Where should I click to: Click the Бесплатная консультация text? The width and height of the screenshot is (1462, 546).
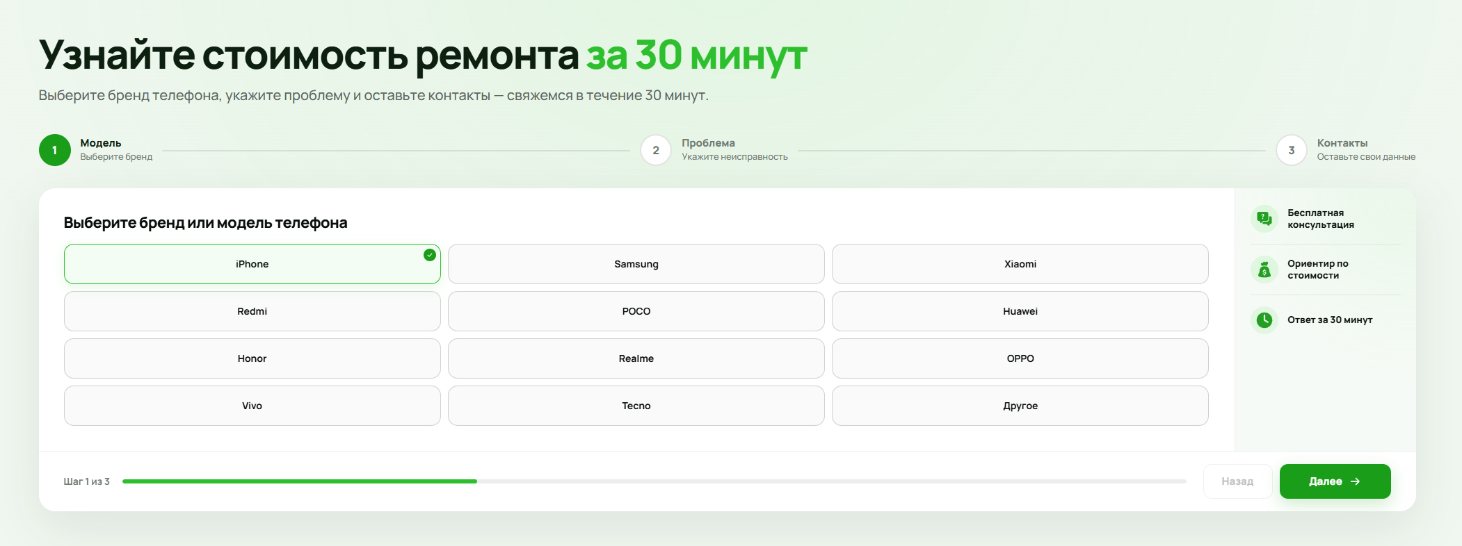(1321, 219)
